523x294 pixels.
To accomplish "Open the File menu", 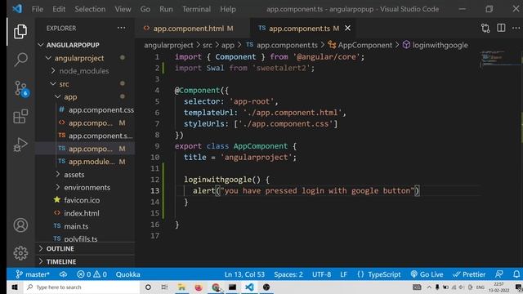I will [38, 9].
